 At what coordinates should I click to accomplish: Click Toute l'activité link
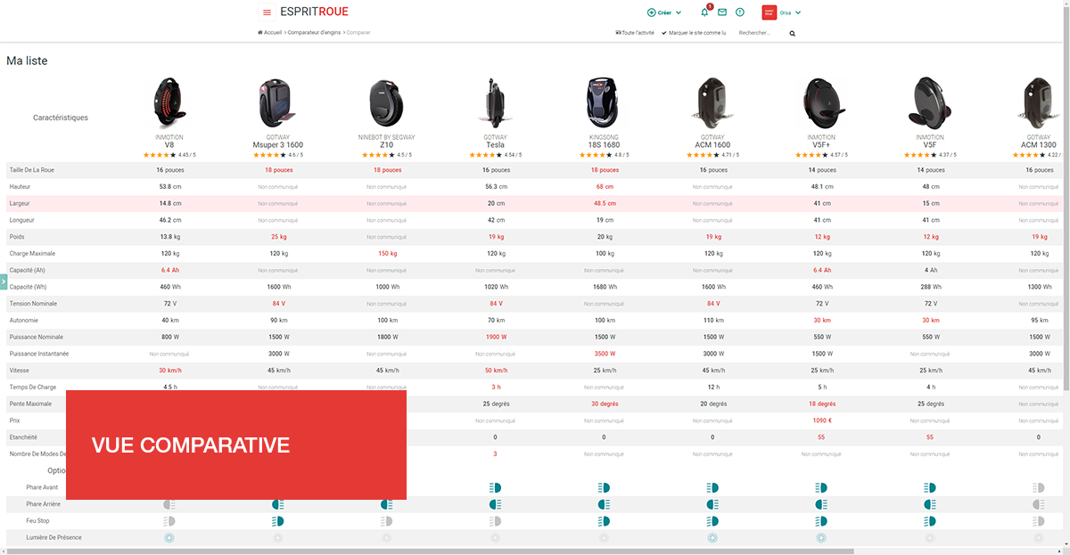635,32
